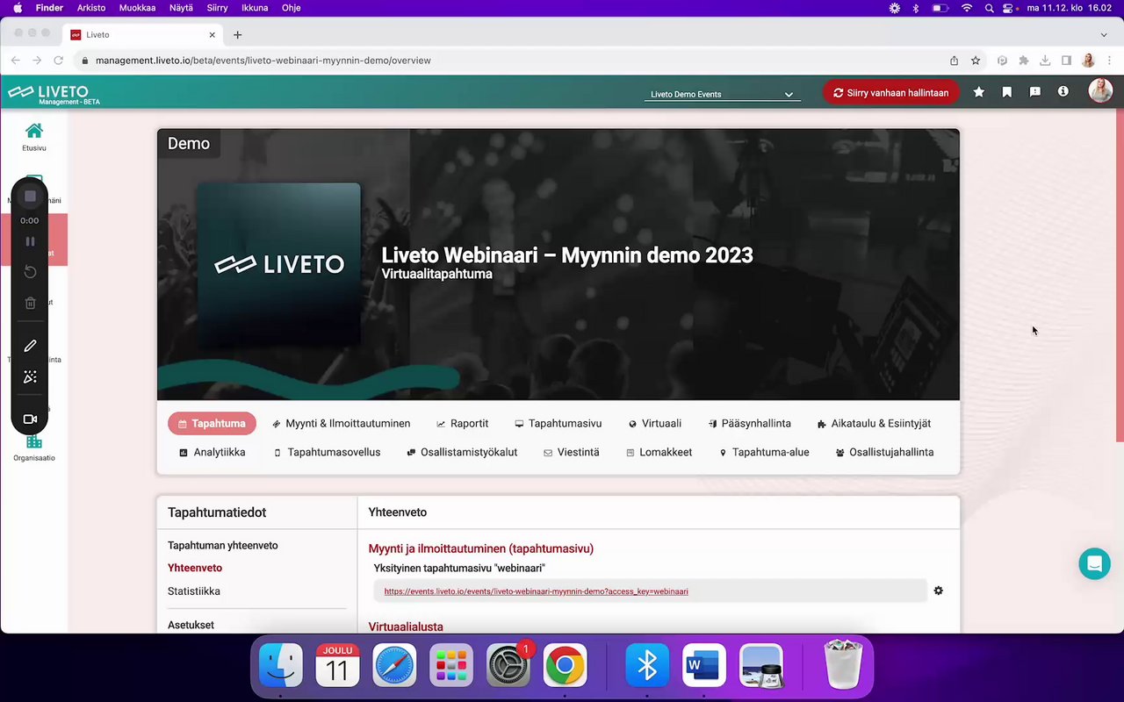Image resolution: width=1124 pixels, height=702 pixels.
Task: Stop the screen recording in recorder overlay
Action: (x=30, y=197)
